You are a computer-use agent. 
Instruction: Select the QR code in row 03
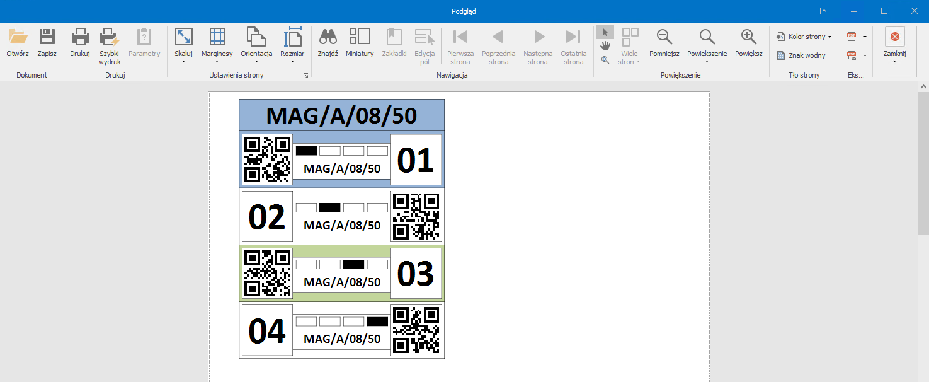tap(267, 273)
